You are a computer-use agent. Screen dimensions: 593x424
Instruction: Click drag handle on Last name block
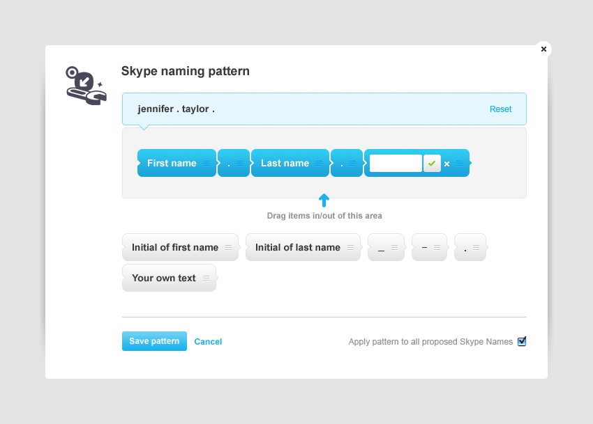(319, 164)
